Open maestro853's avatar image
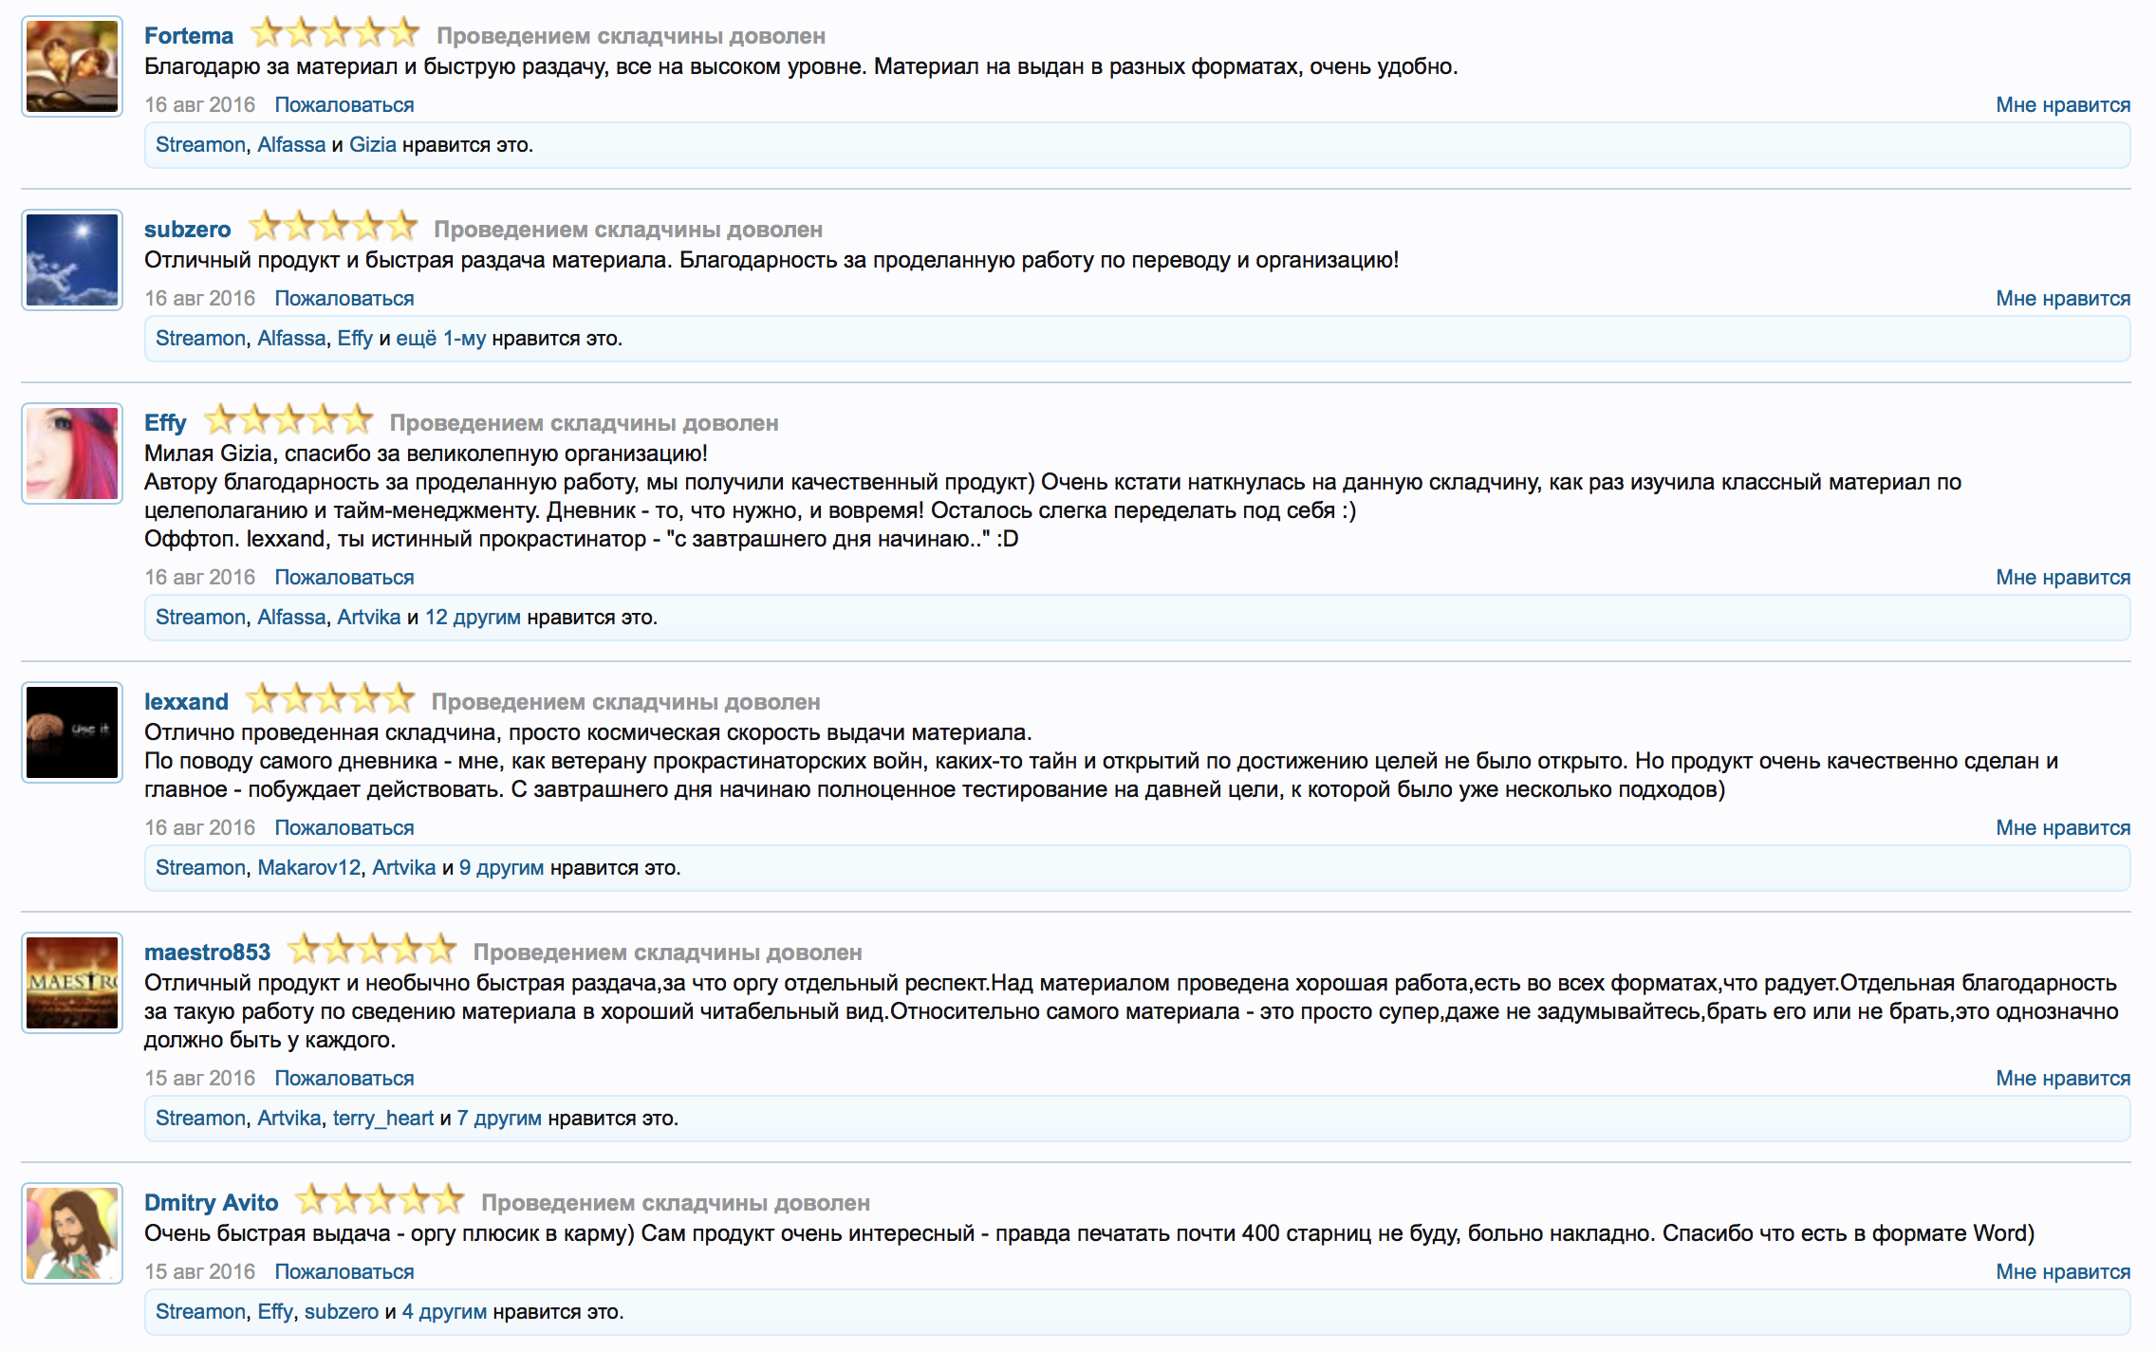The image size is (2156, 1351). pos(72,983)
